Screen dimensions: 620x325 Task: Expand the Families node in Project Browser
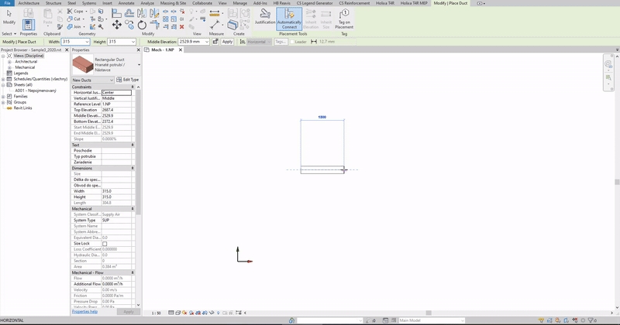click(x=5, y=96)
